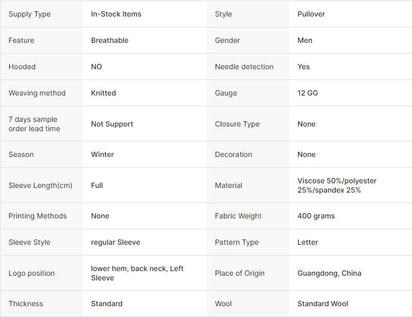Click the lower hem, back neck logo position
This screenshot has height=317, width=412.
click(x=137, y=273)
